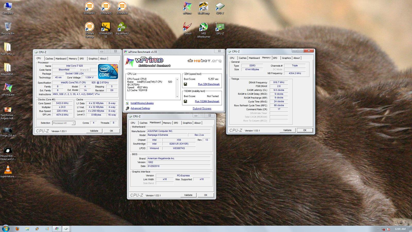Select the wPrime.exe desktop file
Viewport: 412px width, 232px height.
[x=8, y=89]
